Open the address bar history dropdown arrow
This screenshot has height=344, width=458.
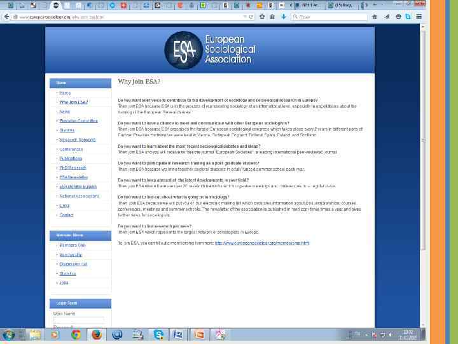[x=245, y=17]
